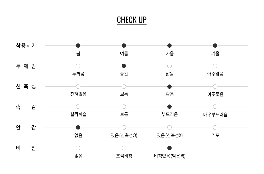Choose 없음 dot in 안감 row

pyautogui.click(x=78, y=127)
